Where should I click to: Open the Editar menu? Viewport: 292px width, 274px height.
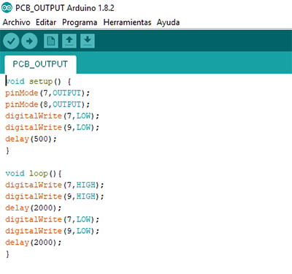(x=46, y=23)
